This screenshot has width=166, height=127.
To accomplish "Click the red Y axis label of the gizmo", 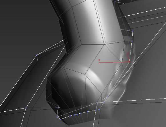I will pyautogui.click(x=128, y=54).
